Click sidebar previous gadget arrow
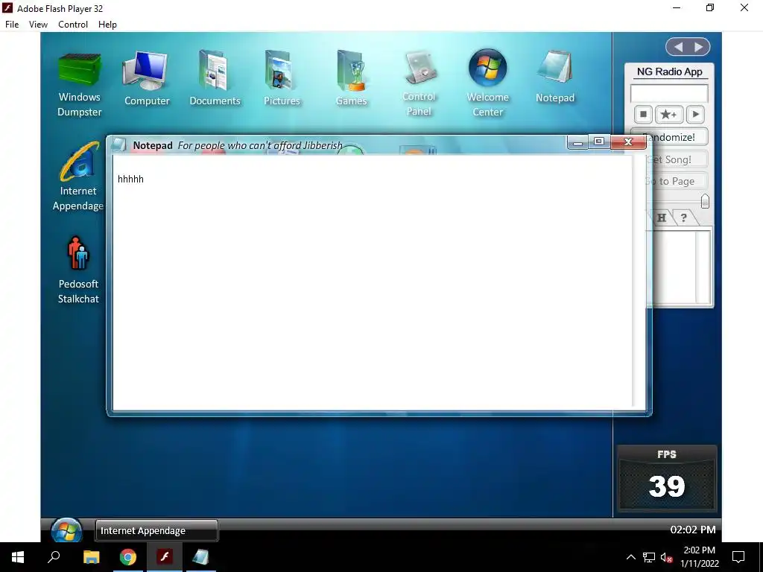 [678, 47]
